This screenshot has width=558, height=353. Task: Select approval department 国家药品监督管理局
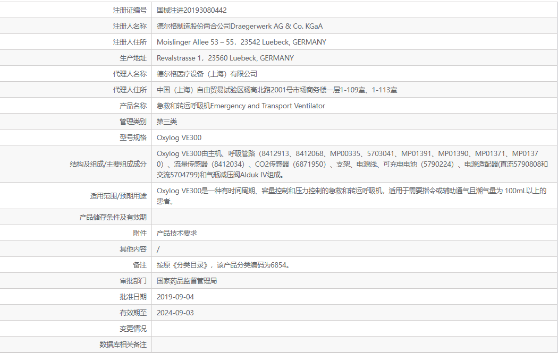click(x=187, y=281)
